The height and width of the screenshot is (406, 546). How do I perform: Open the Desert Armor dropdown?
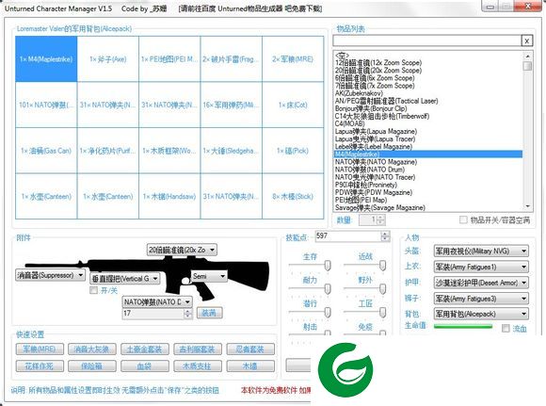click(x=481, y=283)
